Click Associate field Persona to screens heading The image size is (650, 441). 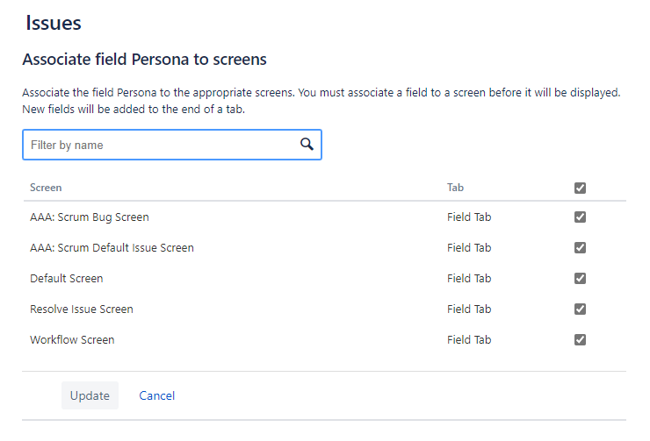144,59
